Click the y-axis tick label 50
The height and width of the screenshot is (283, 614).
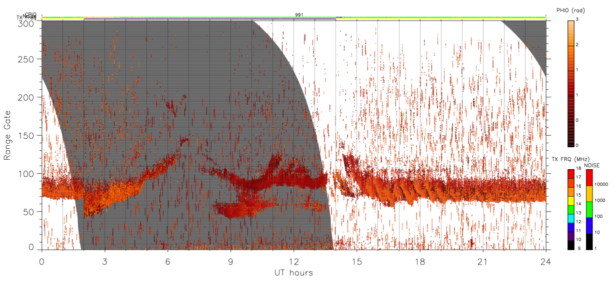point(28,212)
